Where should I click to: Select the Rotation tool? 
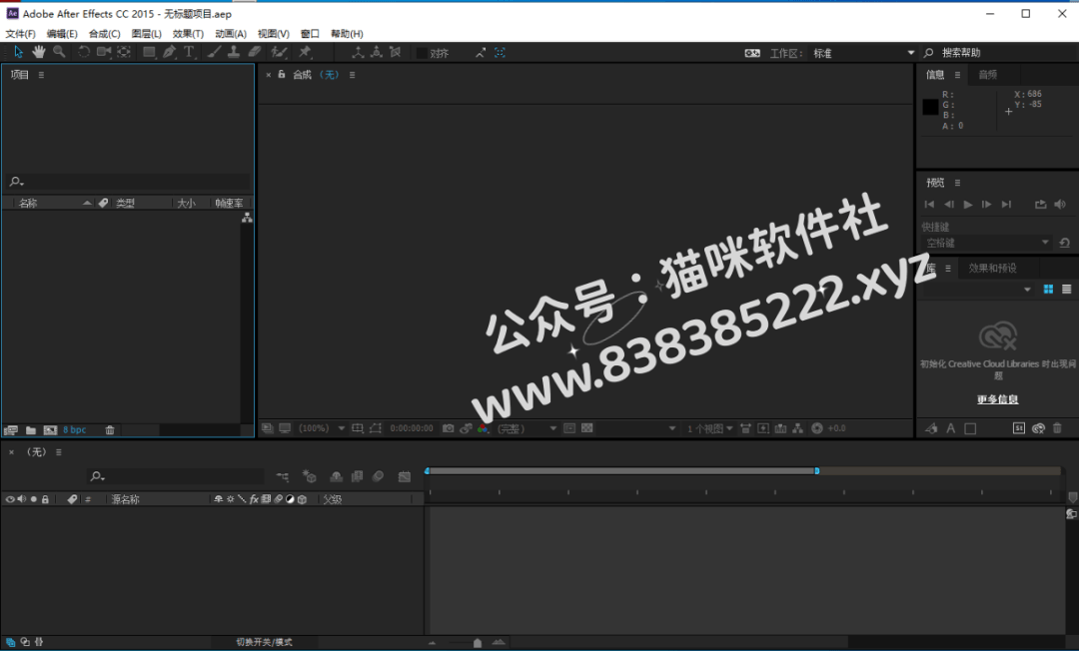click(83, 52)
